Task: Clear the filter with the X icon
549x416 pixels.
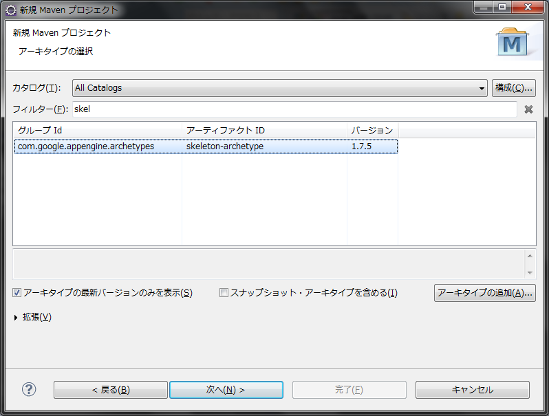Action: [528, 109]
